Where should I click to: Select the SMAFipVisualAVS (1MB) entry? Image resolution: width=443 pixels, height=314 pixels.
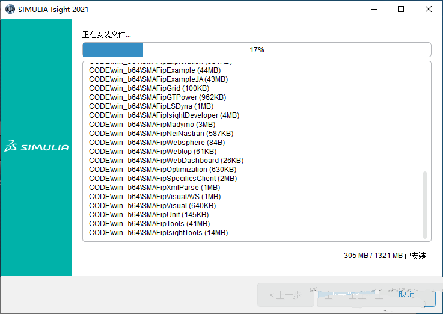155,197
